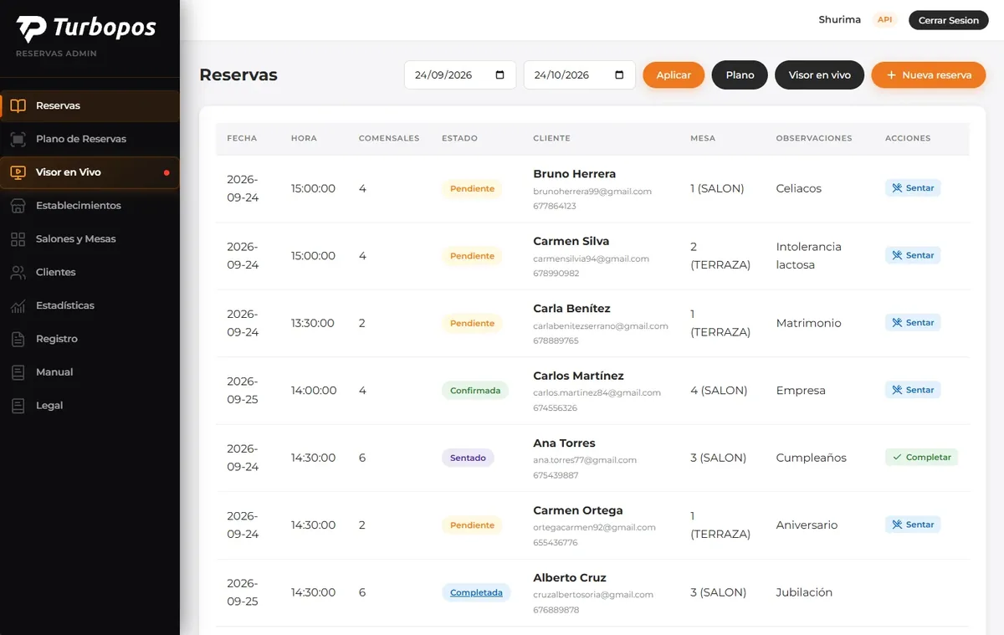This screenshot has height=635, width=1004.
Task: Click the red live indicator dot
Action: 166,172
